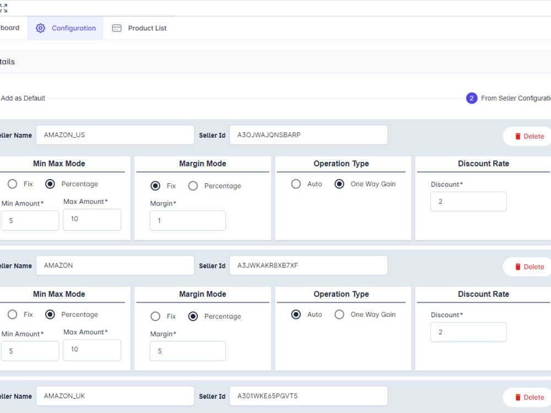
Task: Click the Min Max Mode heading for AMAZON_US
Action: [59, 164]
